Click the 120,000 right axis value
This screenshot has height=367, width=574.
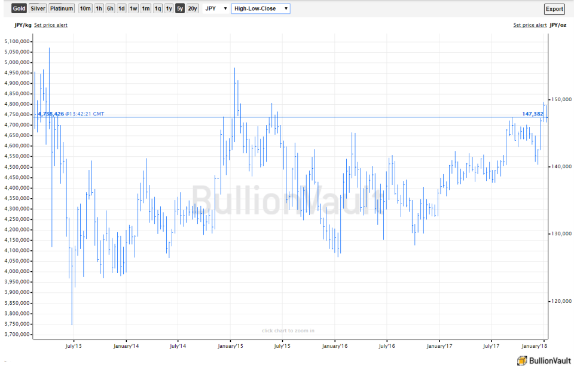click(x=561, y=301)
